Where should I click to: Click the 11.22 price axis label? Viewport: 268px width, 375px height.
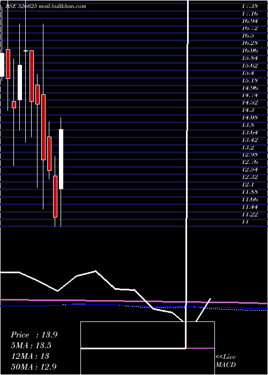(250, 214)
